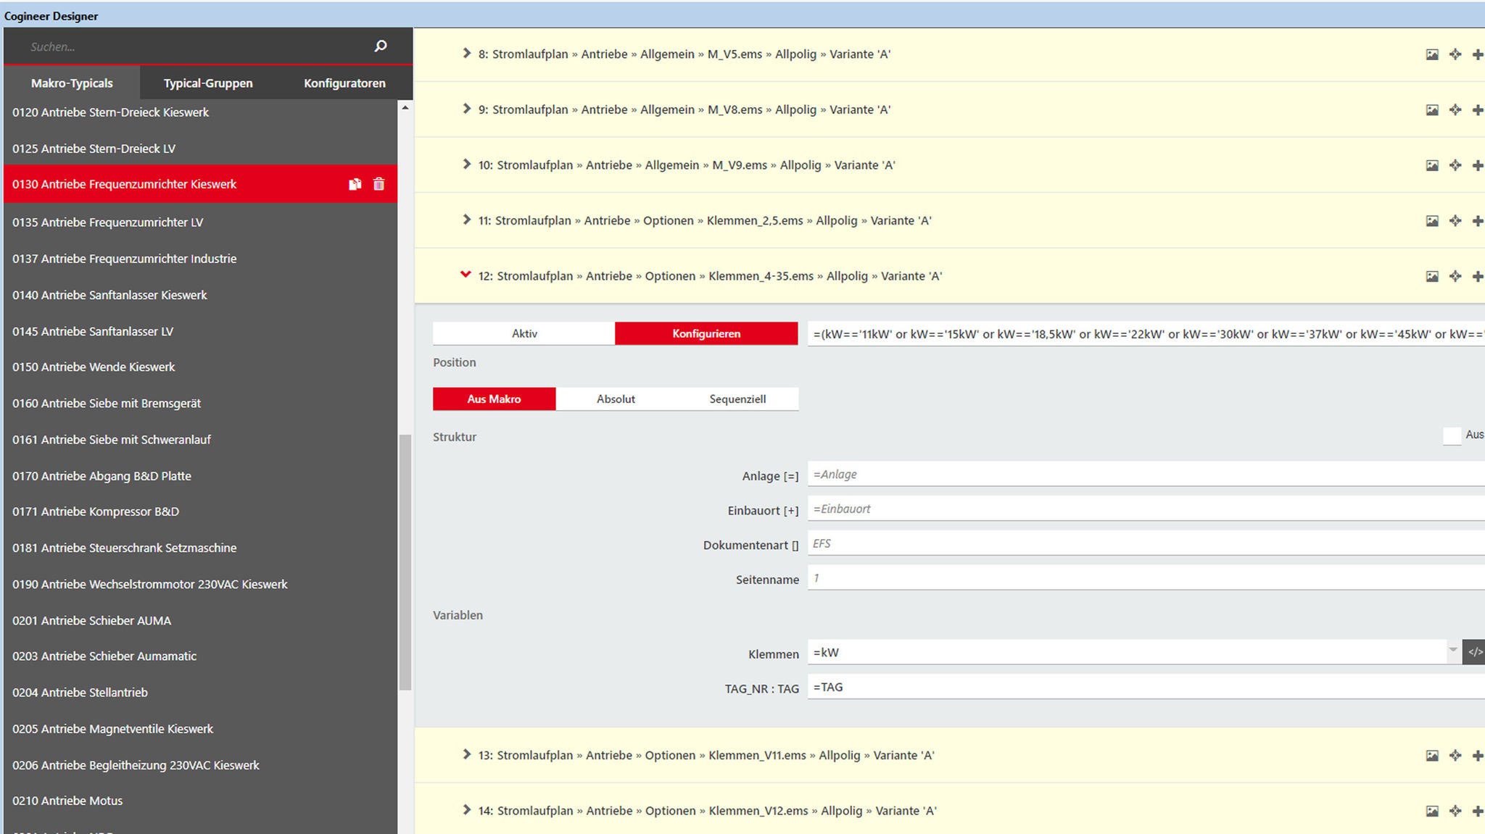Click the plus icon on row 11
This screenshot has height=834, width=1485.
coord(1478,220)
